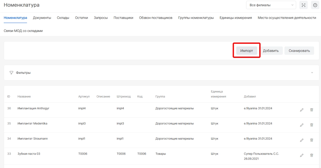Expand the Фильтры panel chevron
The height and width of the screenshot is (168, 321).
point(312,73)
